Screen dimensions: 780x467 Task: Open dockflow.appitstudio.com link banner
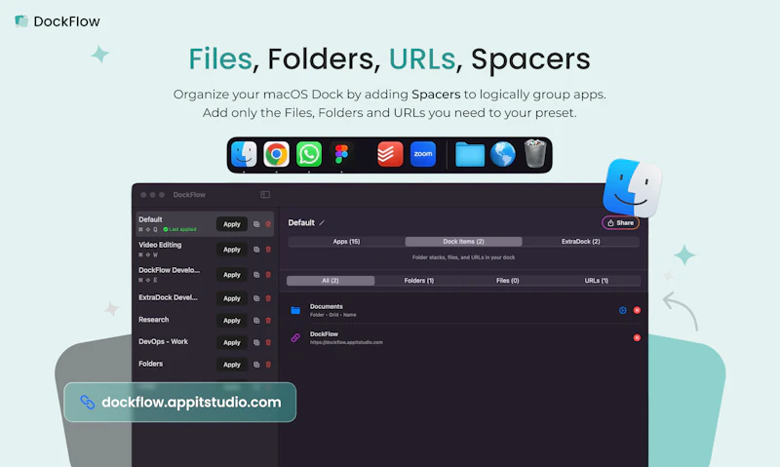(180, 402)
